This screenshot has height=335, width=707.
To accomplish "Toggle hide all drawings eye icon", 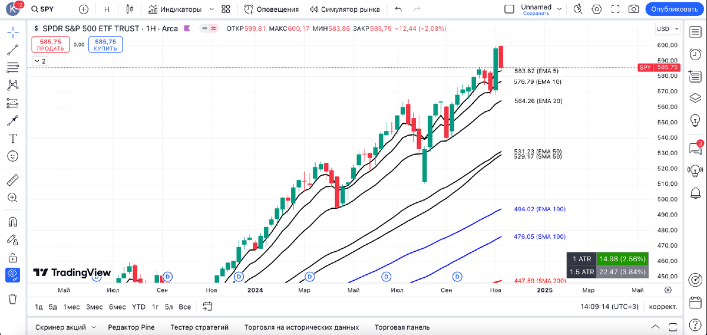I will (12, 275).
